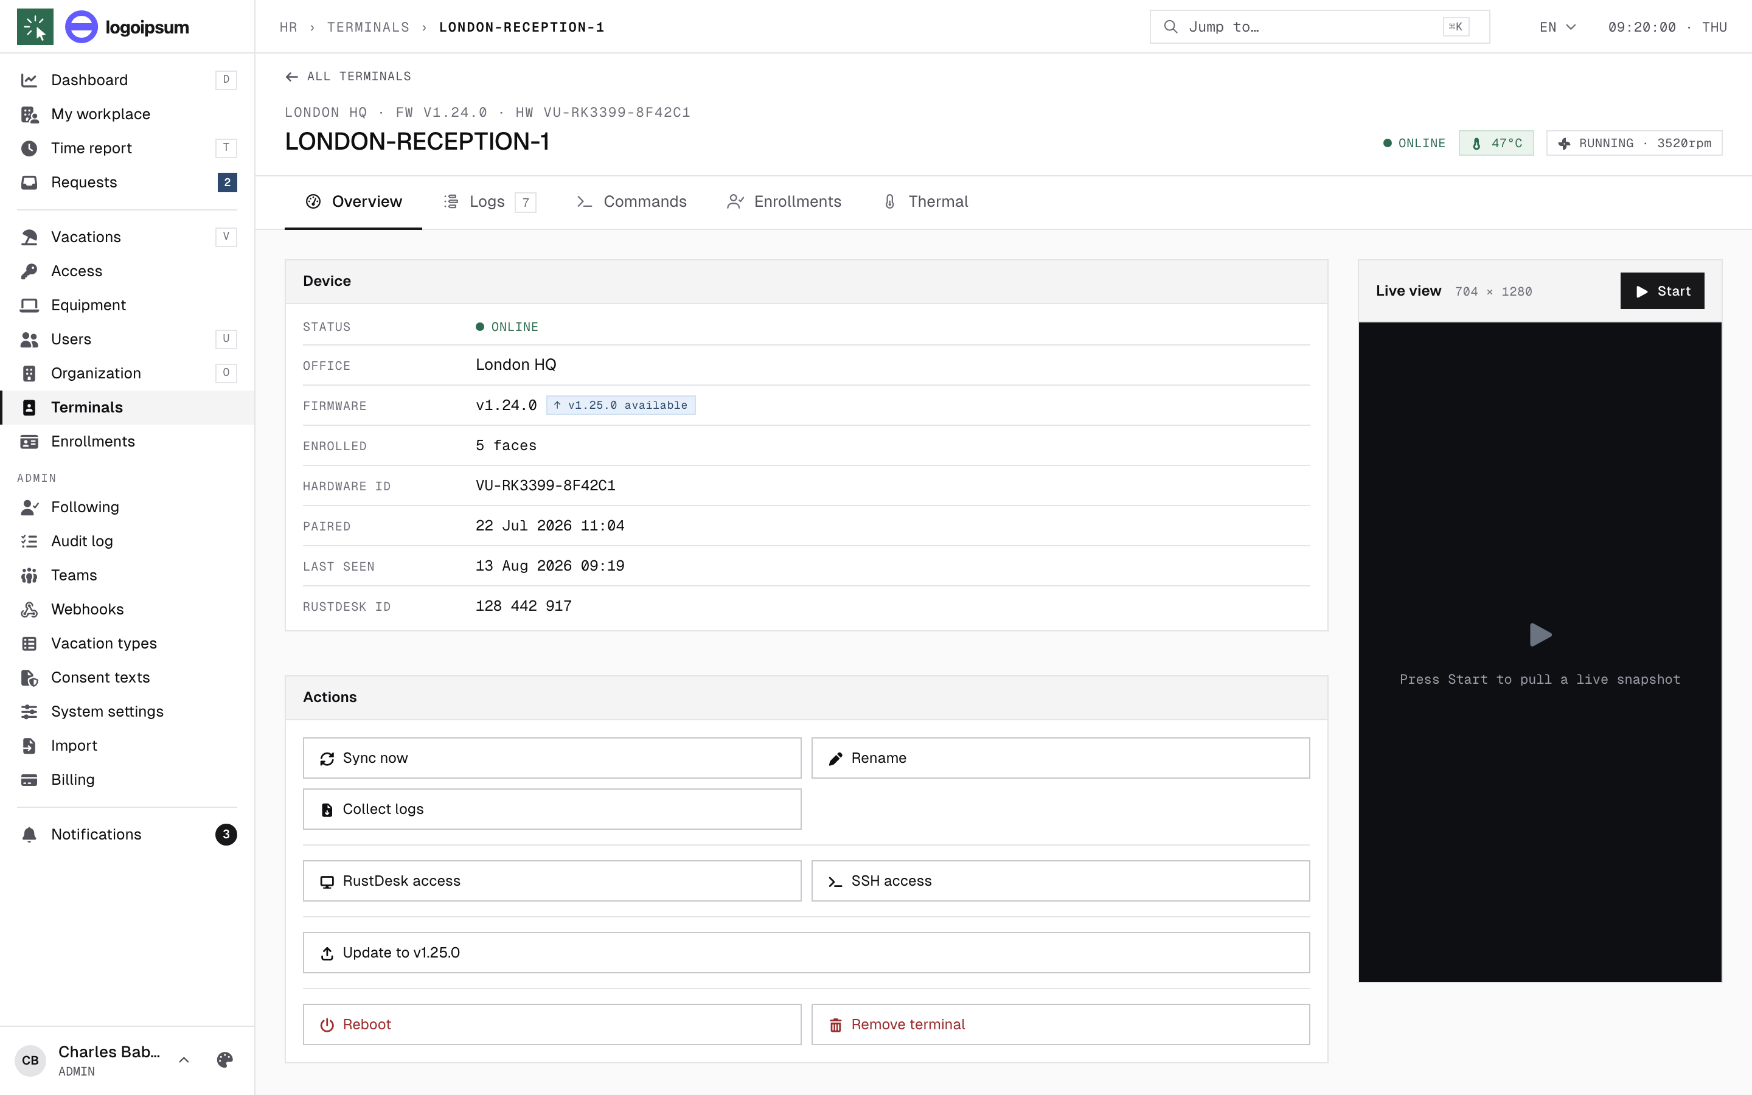
Task: Click the Vacation types table icon
Action: [29, 643]
